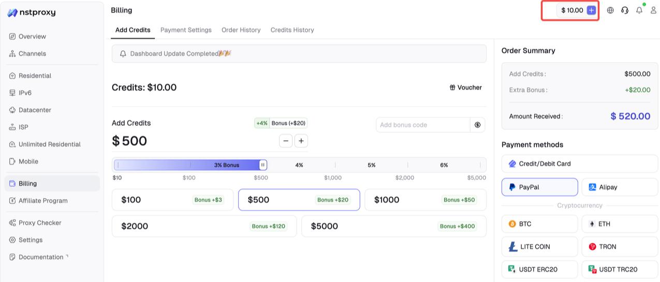The image size is (660, 282).
Task: Open Mobile proxies in sidebar
Action: tap(28, 161)
